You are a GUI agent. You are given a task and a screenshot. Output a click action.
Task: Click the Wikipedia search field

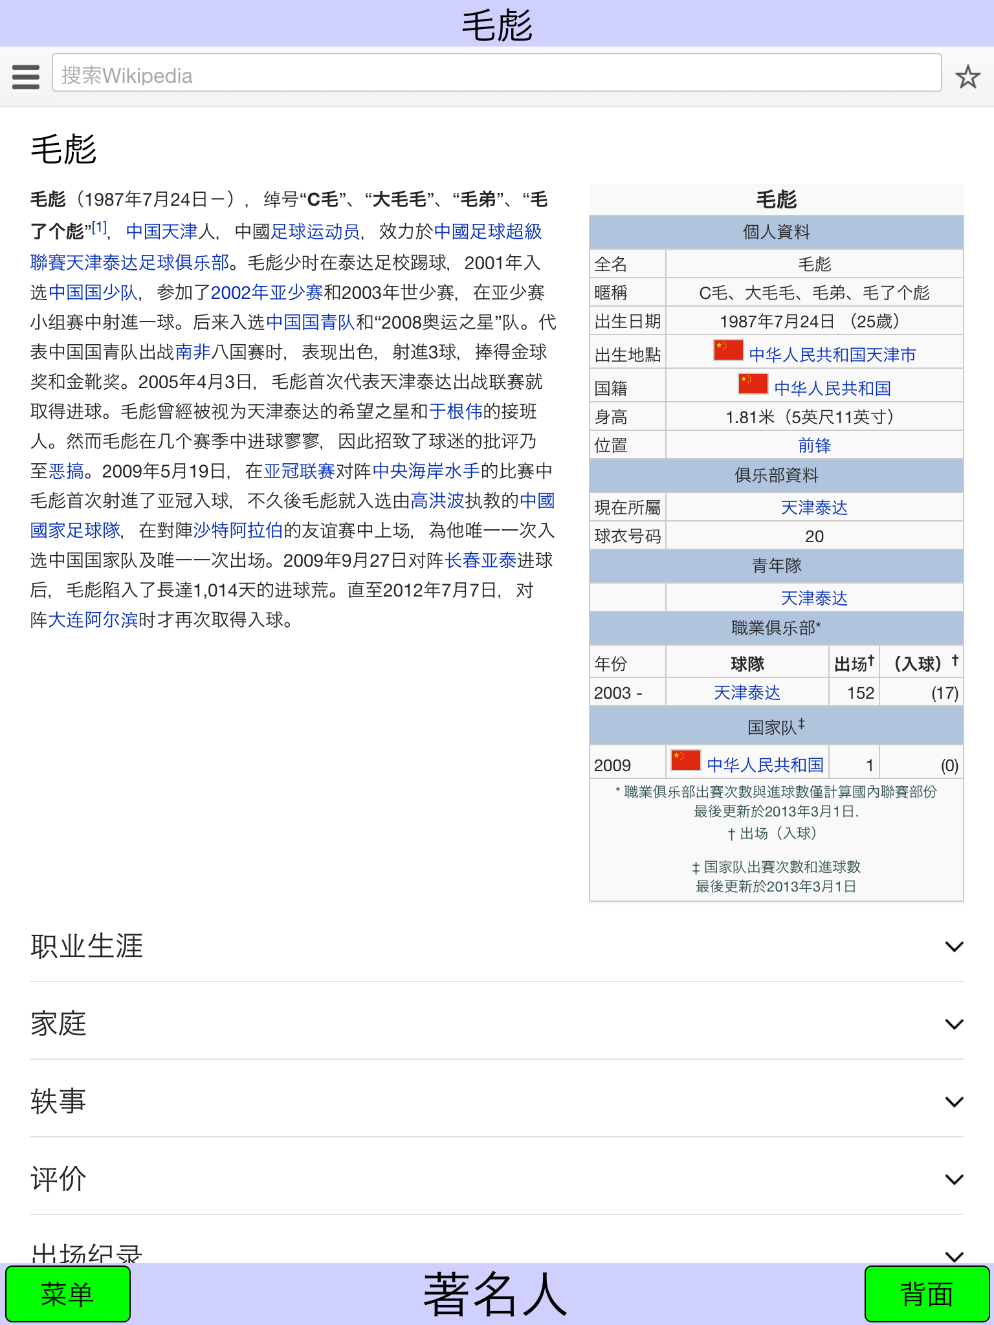(496, 73)
